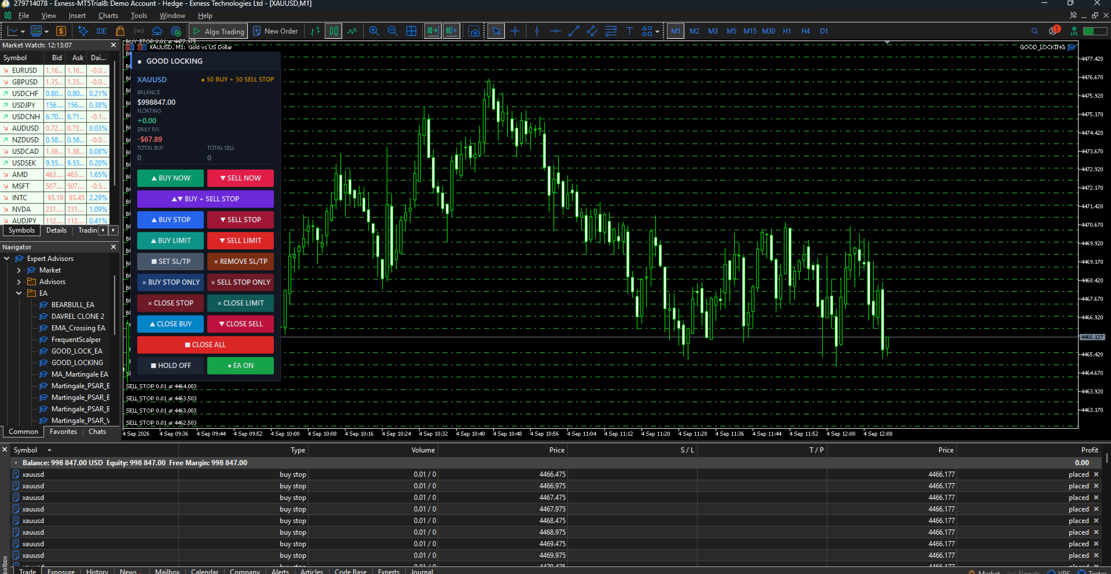Expand the Advisors folder in Navigator
The image size is (1111, 574).
pyautogui.click(x=19, y=282)
